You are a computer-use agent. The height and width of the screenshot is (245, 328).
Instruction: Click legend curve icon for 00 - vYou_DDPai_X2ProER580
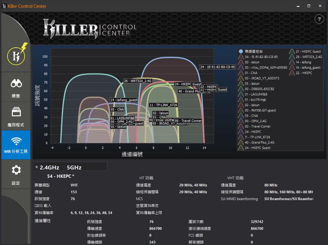click(x=241, y=67)
